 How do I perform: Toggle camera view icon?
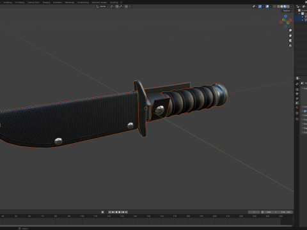(x=290, y=40)
